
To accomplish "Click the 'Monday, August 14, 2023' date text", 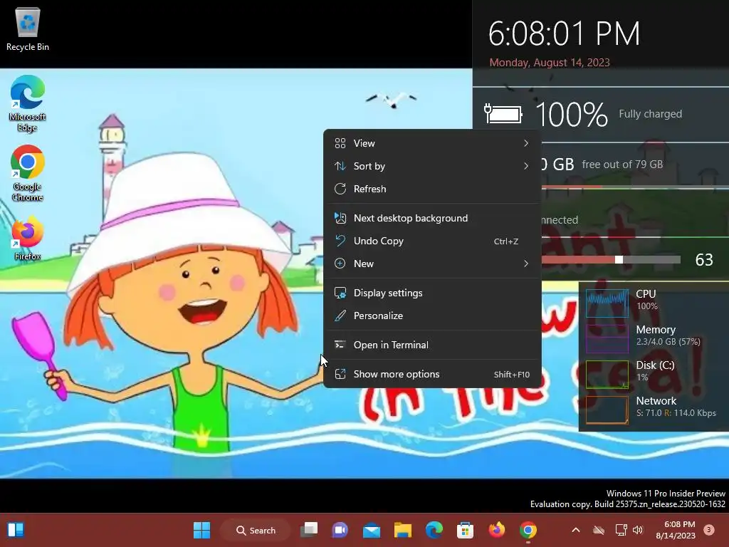I will pos(550,63).
